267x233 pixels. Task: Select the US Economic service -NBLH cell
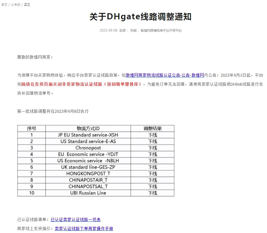point(88,161)
